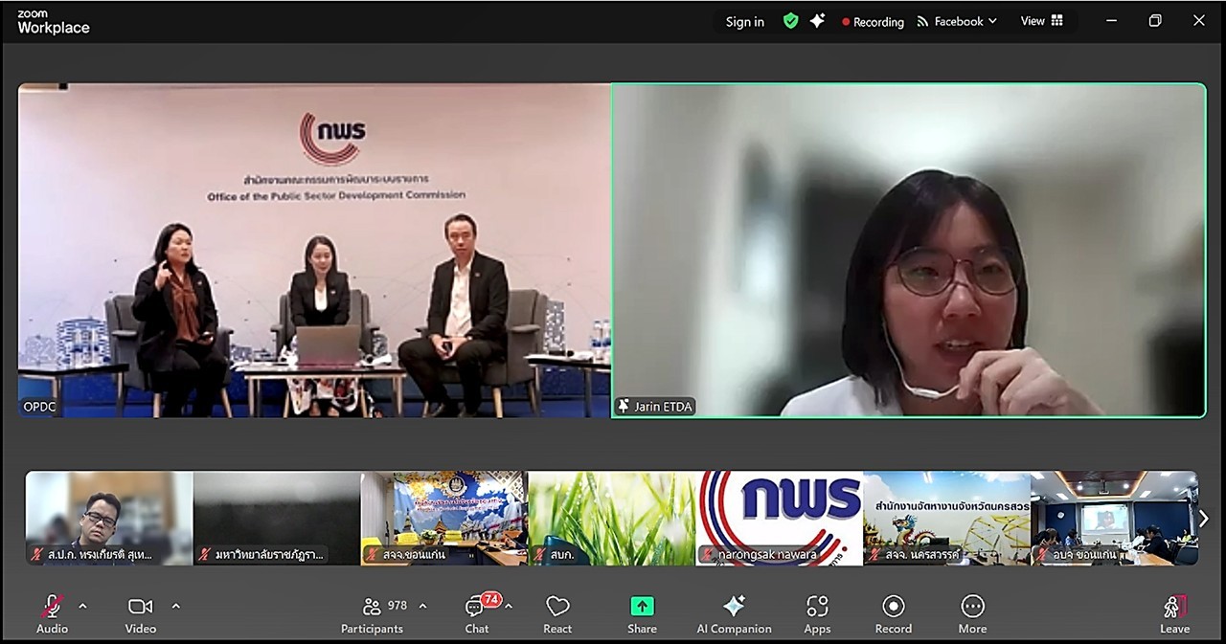The height and width of the screenshot is (644, 1226).
Task: Click the pin icon beside Jarin ETDA
Action: click(624, 407)
